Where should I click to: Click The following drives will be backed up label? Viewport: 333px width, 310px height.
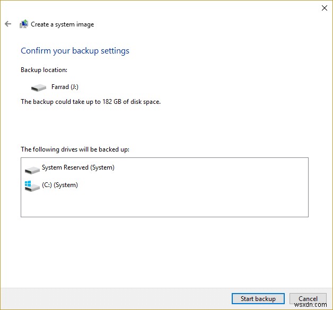click(75, 149)
